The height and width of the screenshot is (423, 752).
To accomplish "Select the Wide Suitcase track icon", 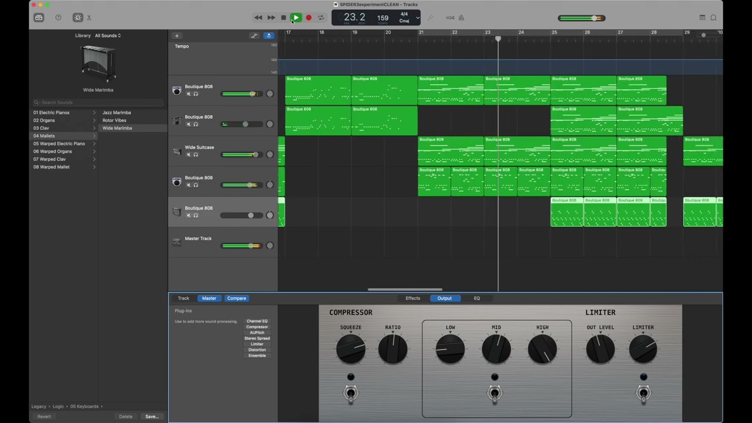I will [x=177, y=152].
